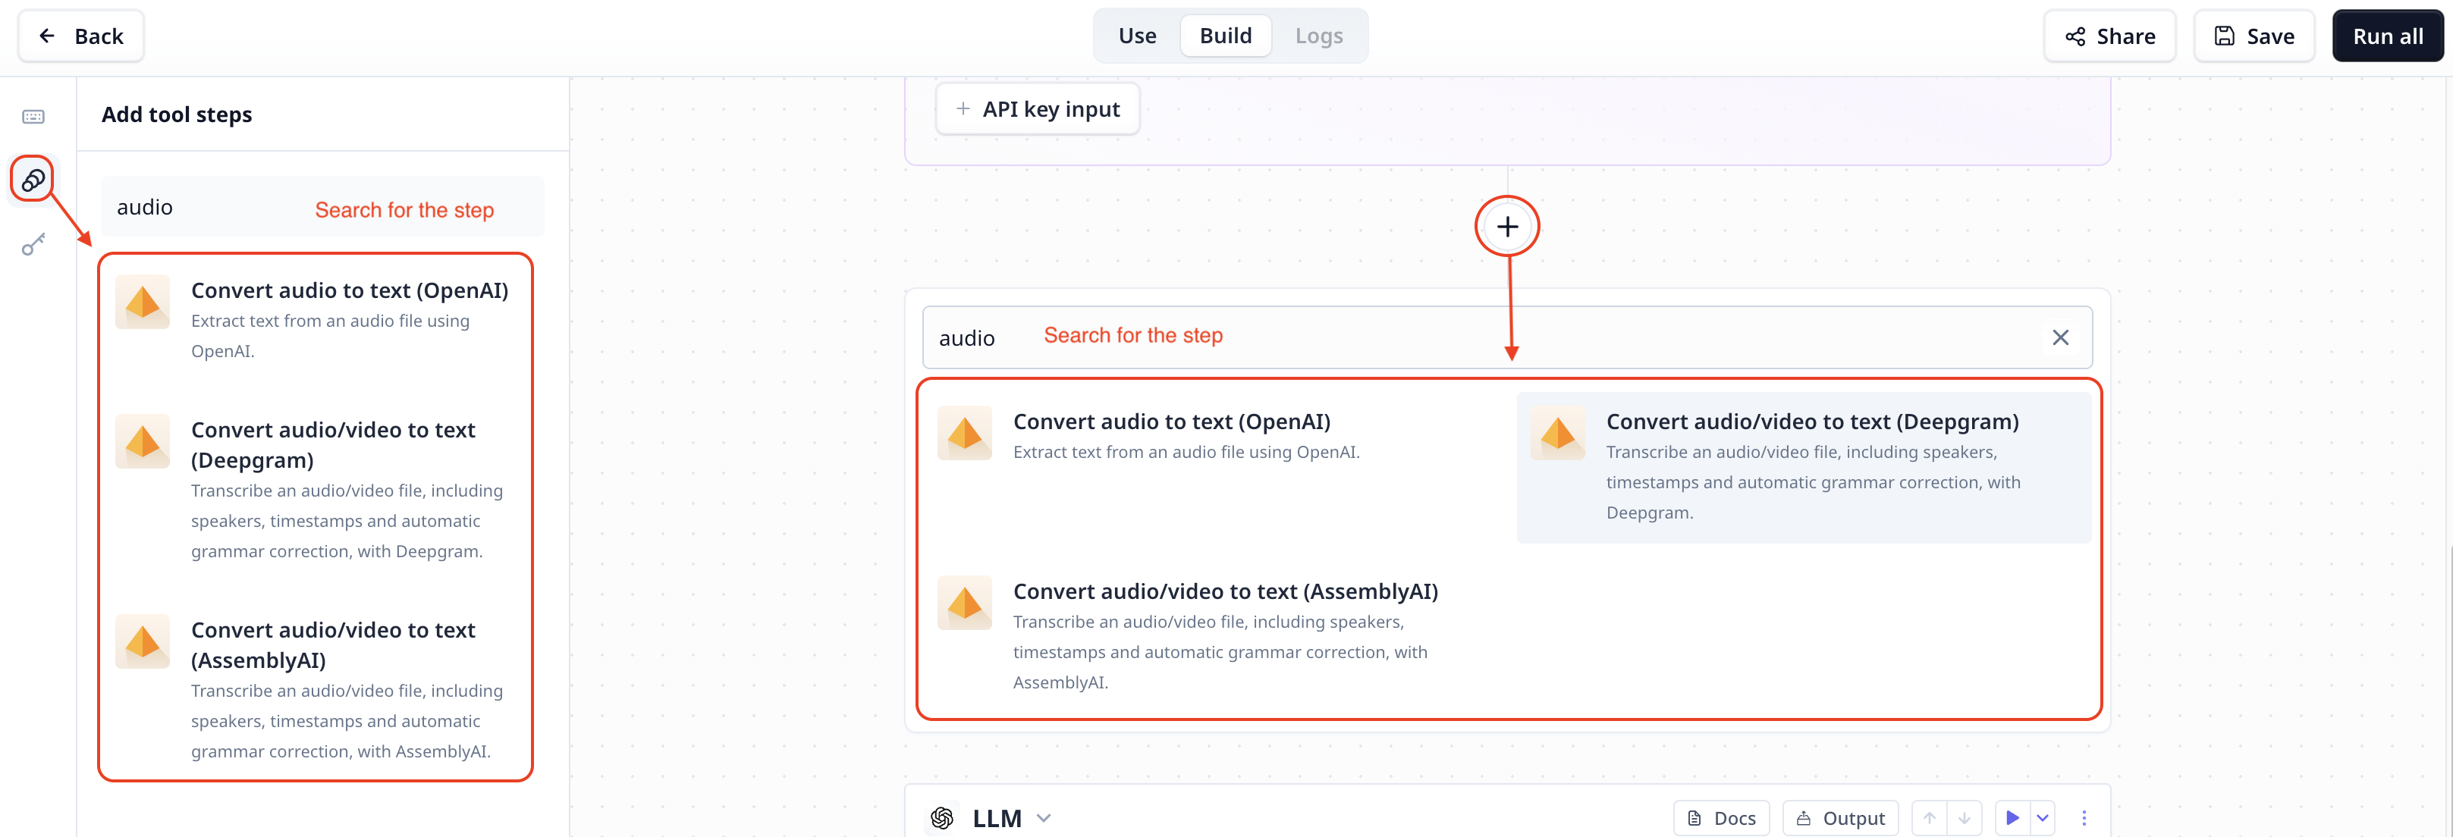Open the API keys icon in sidebar
Image resolution: width=2453 pixels, height=837 pixels.
[x=33, y=245]
